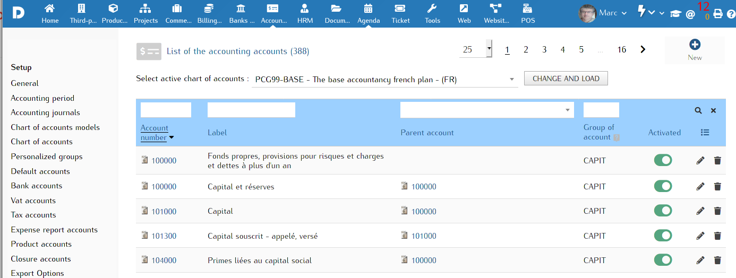Viewport: 736px width, 278px height.
Task: Go to page 3 of the list
Action: 544,49
